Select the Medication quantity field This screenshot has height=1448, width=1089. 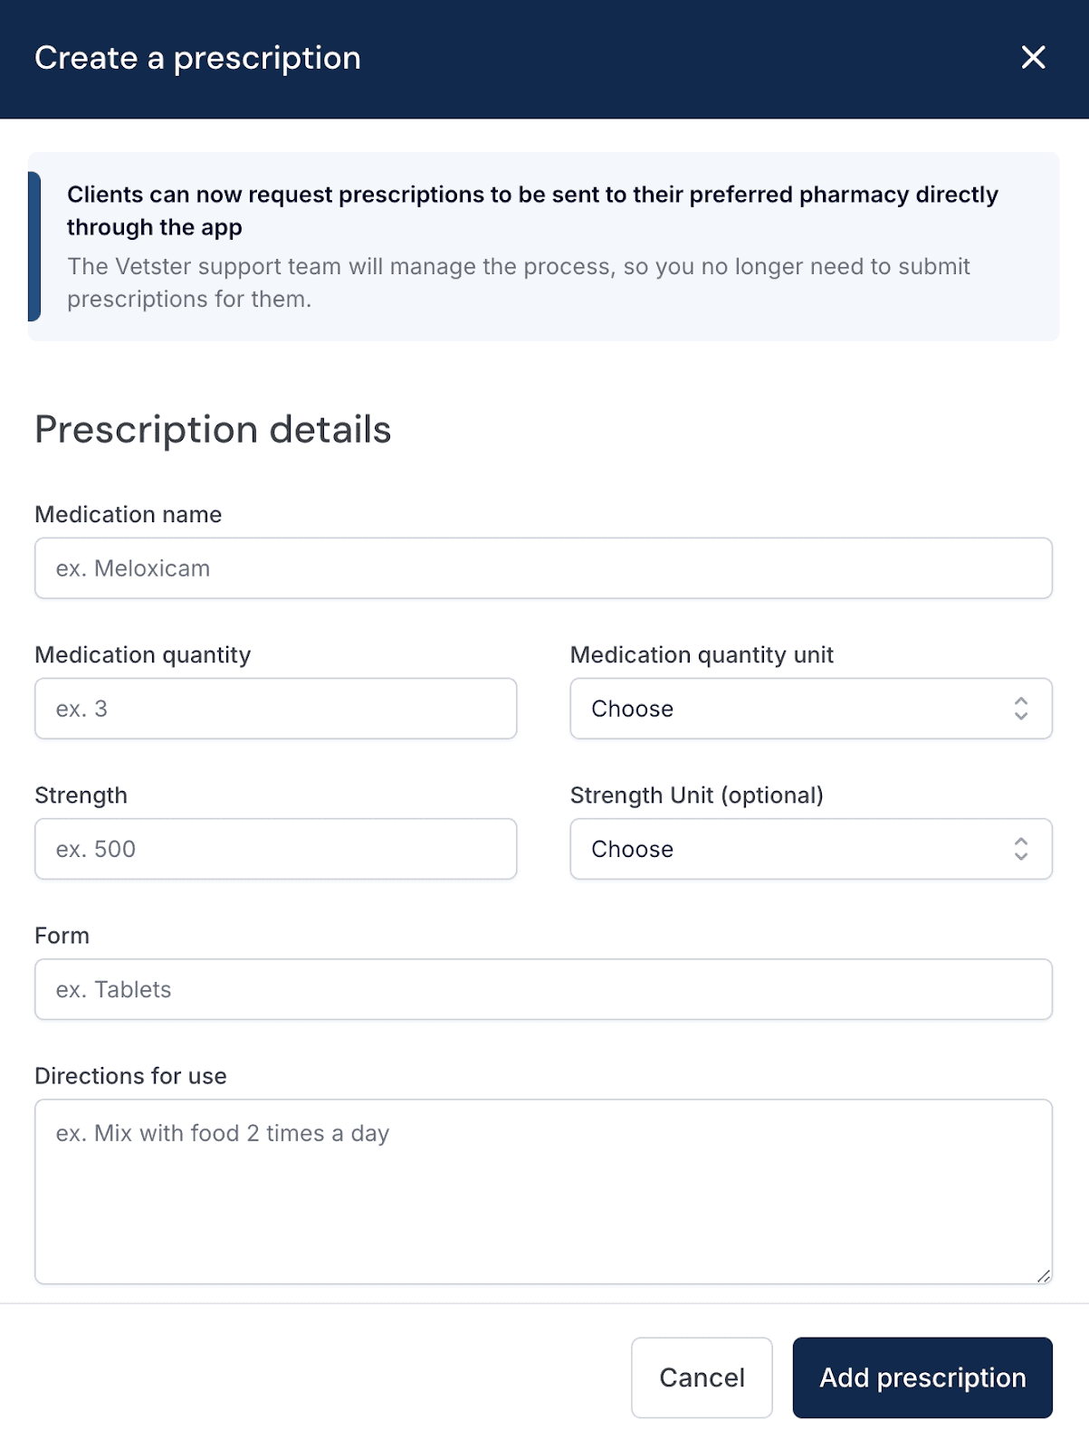[275, 709]
